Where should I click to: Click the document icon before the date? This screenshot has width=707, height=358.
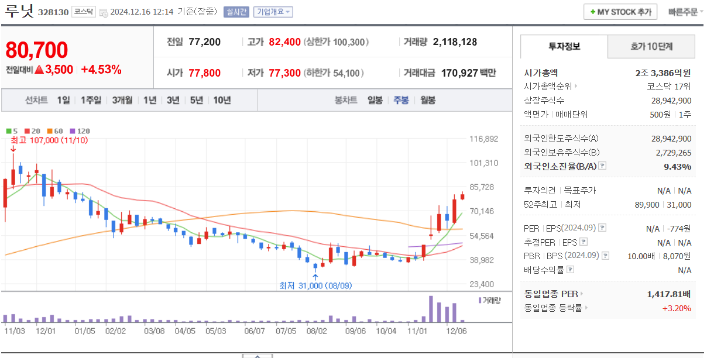104,12
